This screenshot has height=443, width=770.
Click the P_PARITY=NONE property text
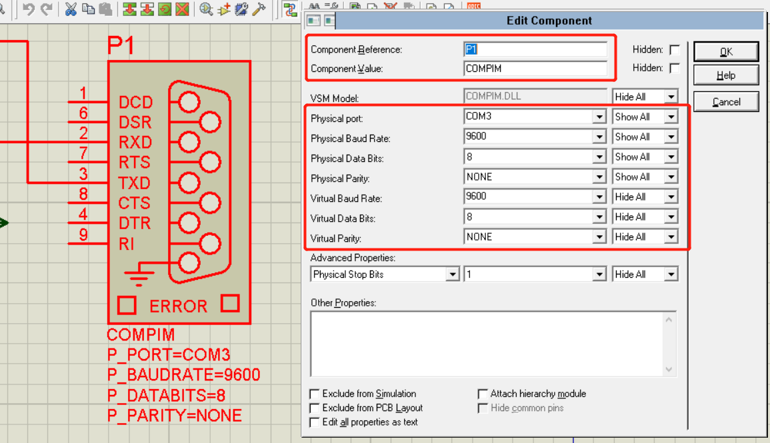[174, 416]
